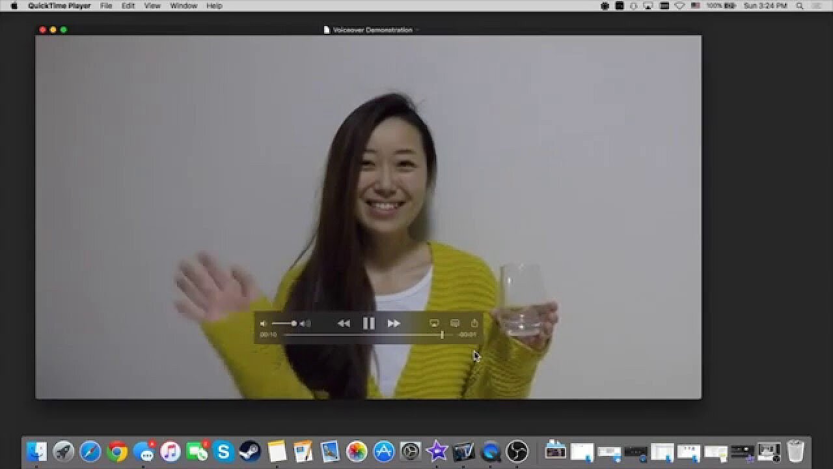
Task: Open the subtitles and captions menu
Action: coord(455,323)
